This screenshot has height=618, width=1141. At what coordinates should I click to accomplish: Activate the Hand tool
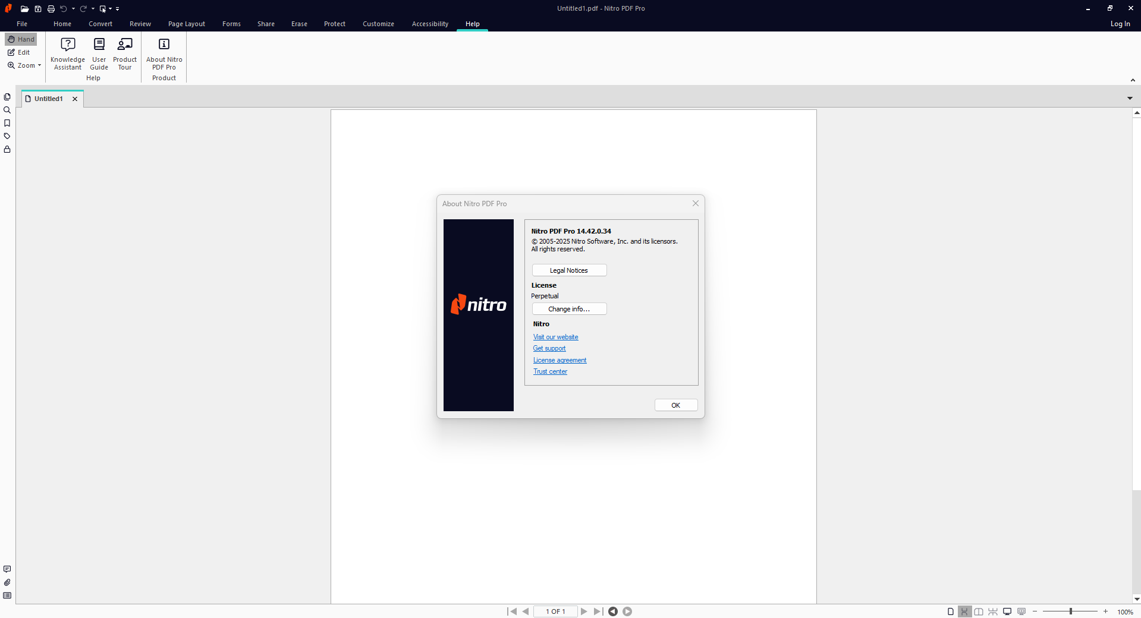(21, 39)
